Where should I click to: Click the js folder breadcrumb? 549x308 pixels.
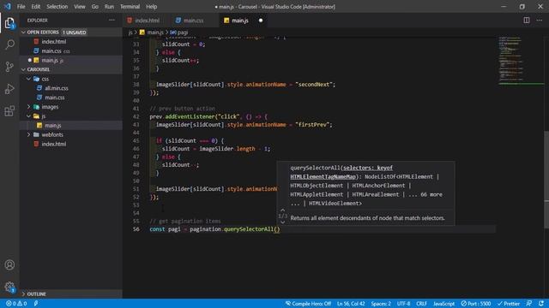[130, 33]
